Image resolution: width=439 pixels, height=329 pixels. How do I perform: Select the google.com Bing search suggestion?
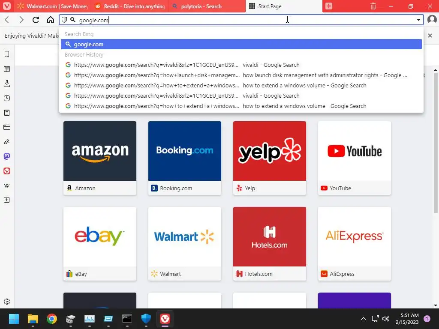click(241, 44)
